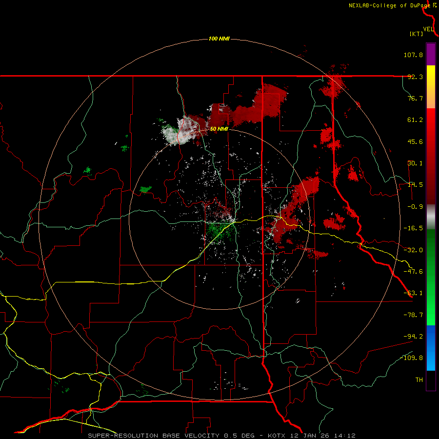This screenshot has width=439, height=439.
Task: Pick the purple segment of velocity color bar
Action: (x=431, y=54)
